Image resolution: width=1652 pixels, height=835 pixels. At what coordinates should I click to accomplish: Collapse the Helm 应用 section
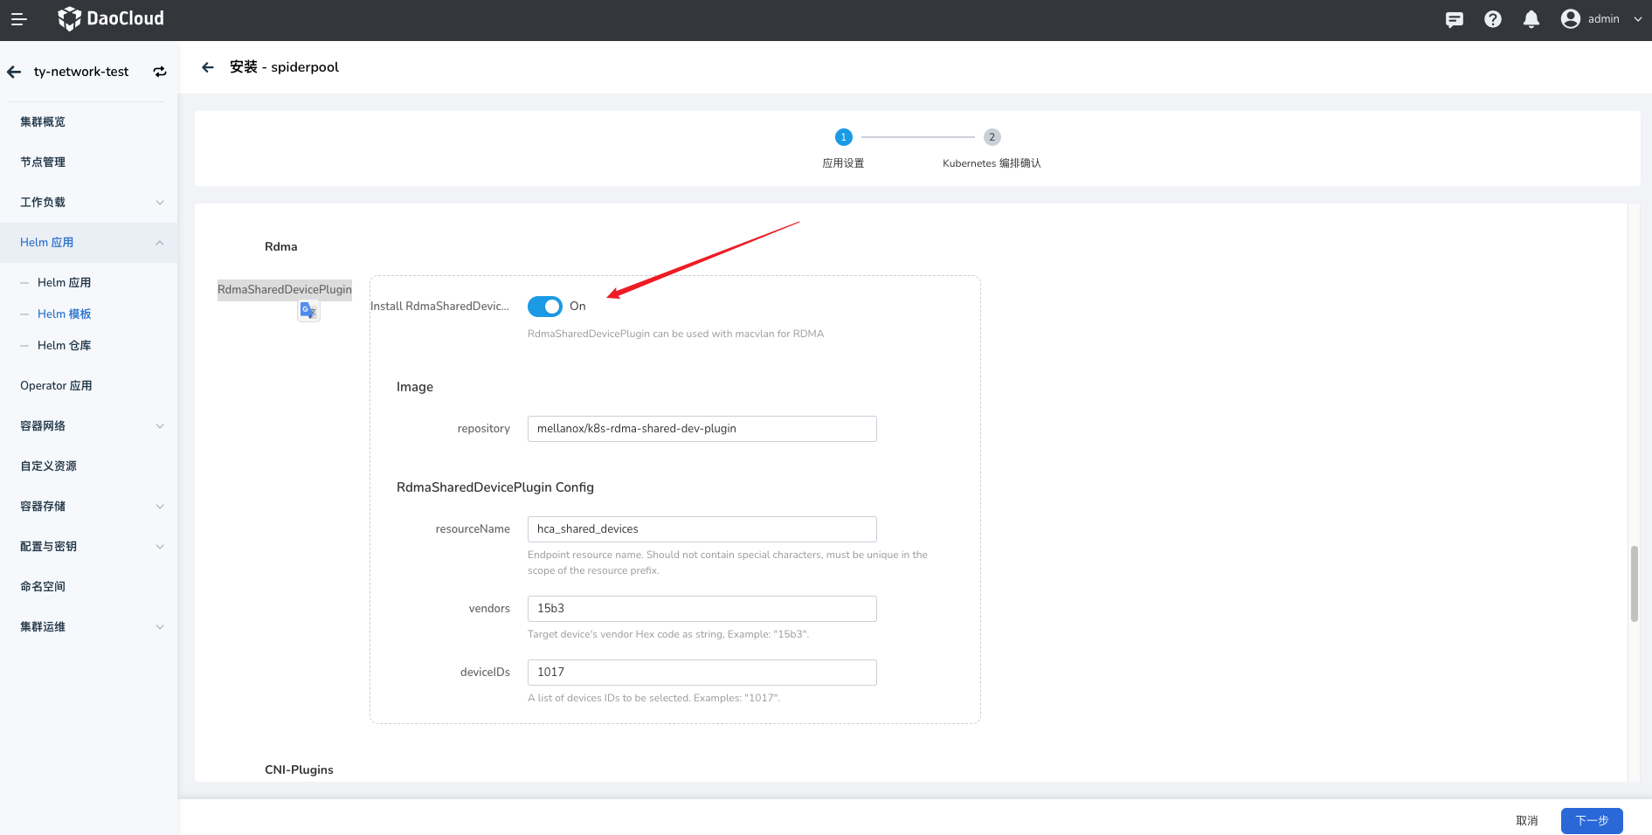pyautogui.click(x=159, y=243)
